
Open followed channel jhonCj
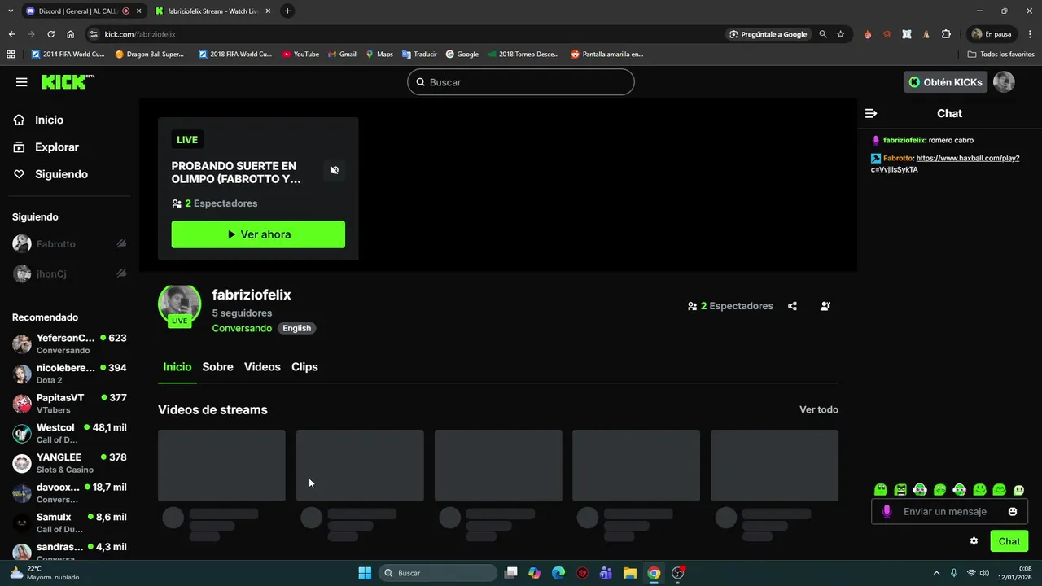(69, 273)
